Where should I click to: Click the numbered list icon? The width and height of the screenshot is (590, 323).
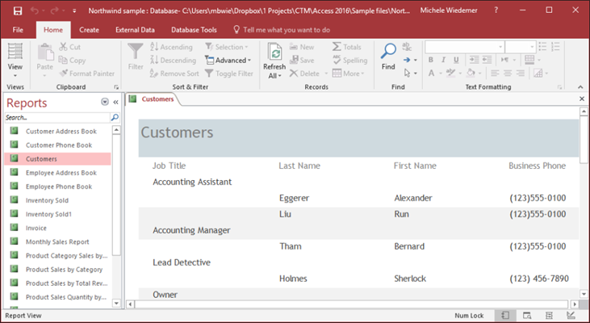[555, 47]
